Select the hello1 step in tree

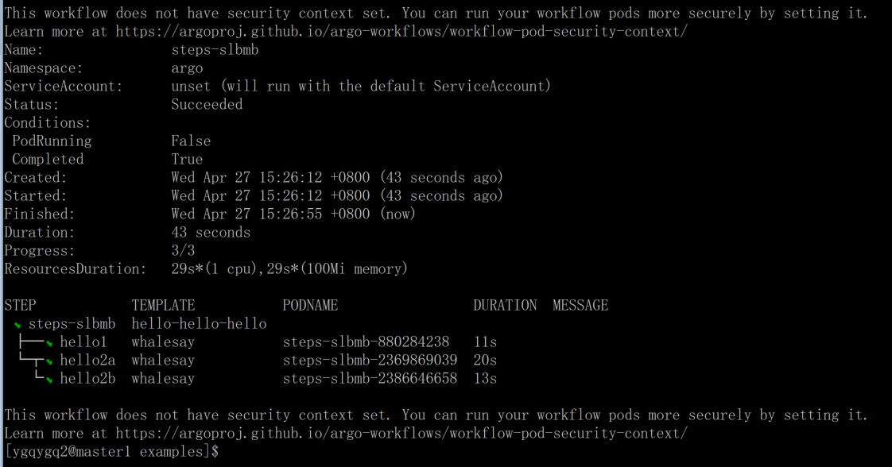83,342
